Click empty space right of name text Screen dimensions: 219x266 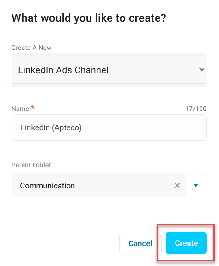click(x=143, y=127)
